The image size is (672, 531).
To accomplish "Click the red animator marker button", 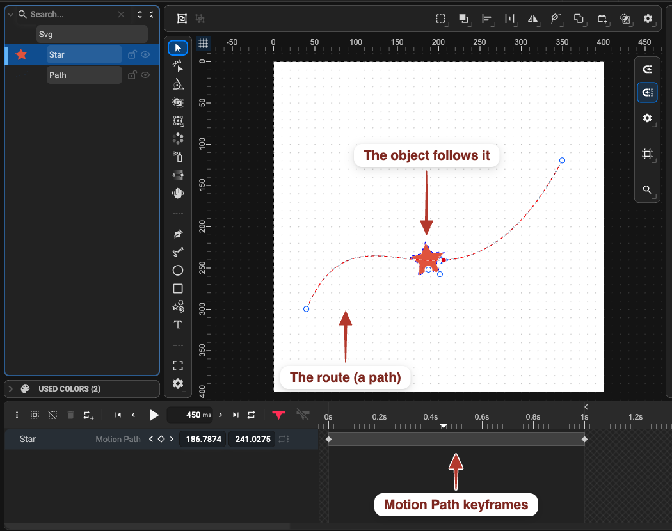I will pyautogui.click(x=278, y=415).
